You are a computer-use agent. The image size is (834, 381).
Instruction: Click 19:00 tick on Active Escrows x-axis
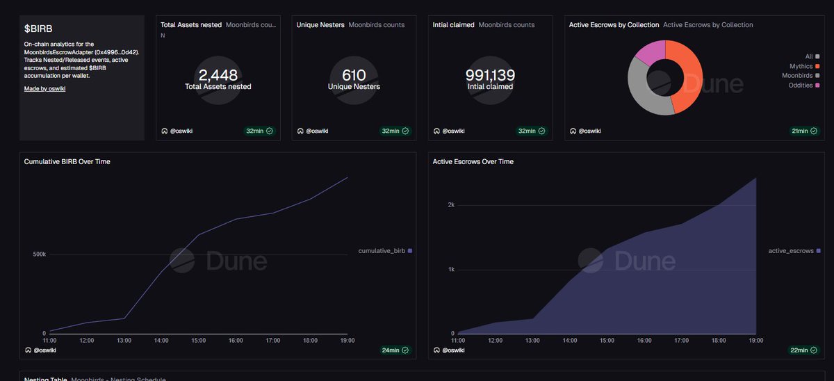click(755, 341)
